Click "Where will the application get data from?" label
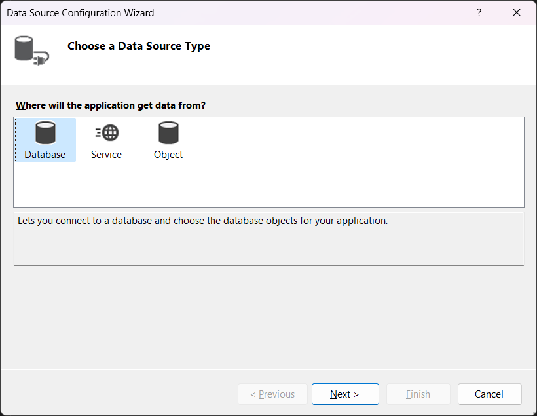This screenshot has height=416, width=537. click(111, 105)
